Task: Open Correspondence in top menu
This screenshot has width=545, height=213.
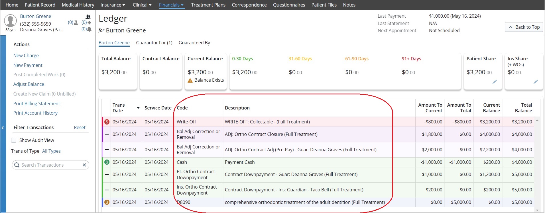Action: [x=249, y=5]
